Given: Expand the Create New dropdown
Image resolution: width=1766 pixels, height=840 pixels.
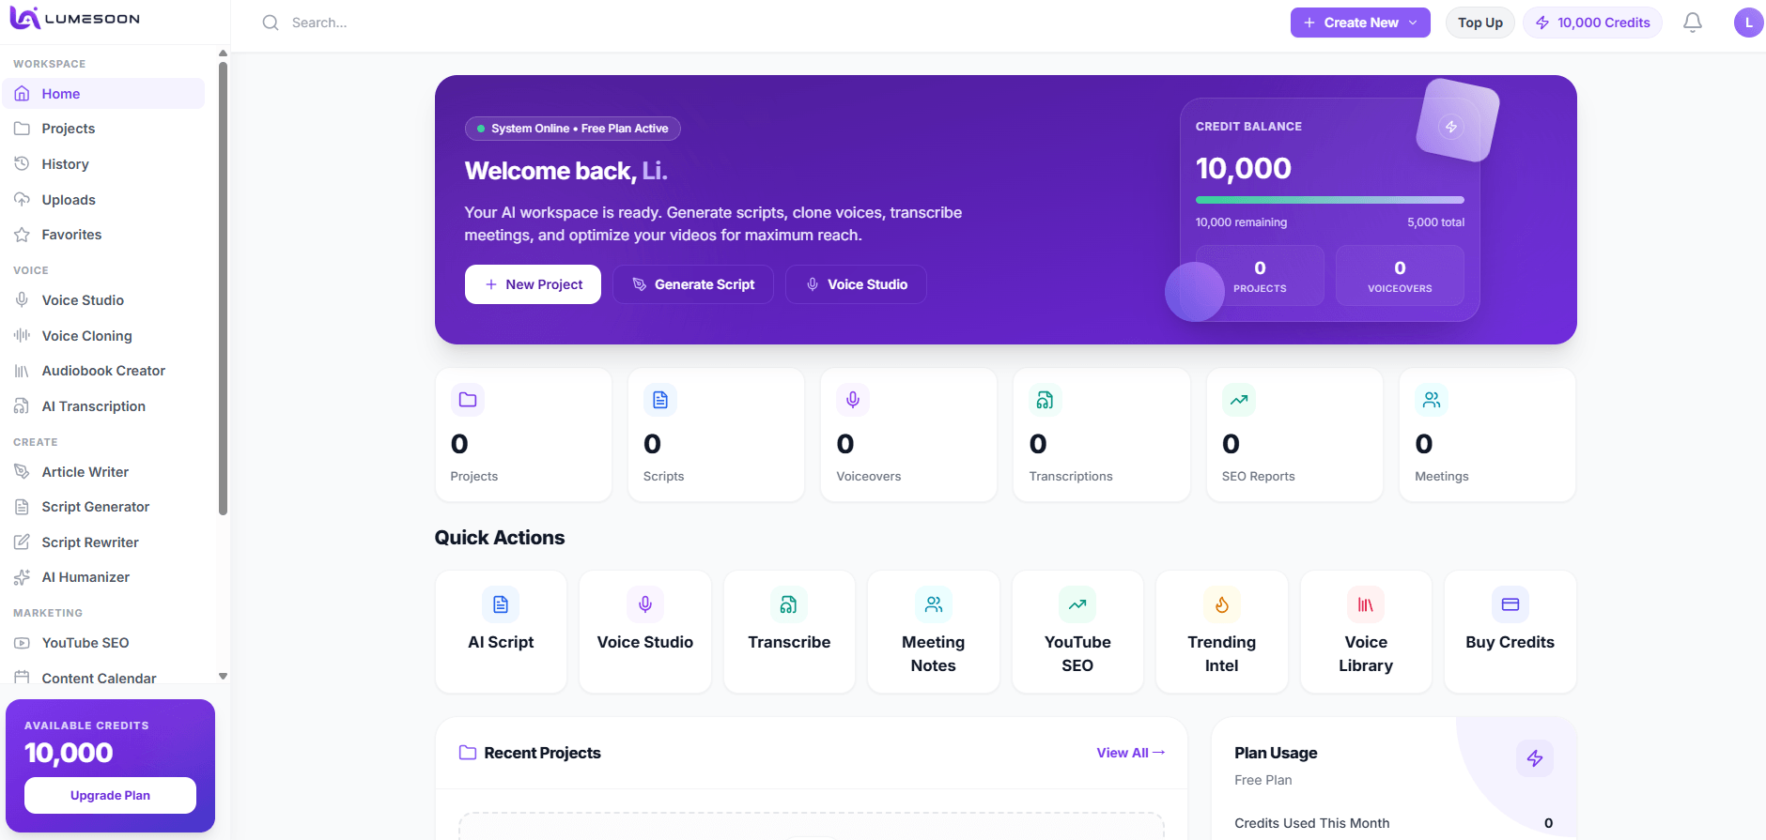Looking at the screenshot, I should pos(1360,23).
